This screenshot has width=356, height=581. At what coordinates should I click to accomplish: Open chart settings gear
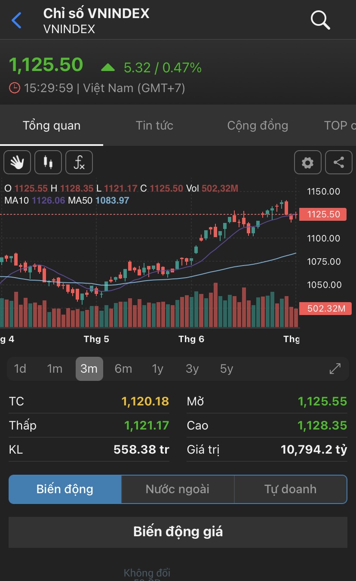coord(307,162)
